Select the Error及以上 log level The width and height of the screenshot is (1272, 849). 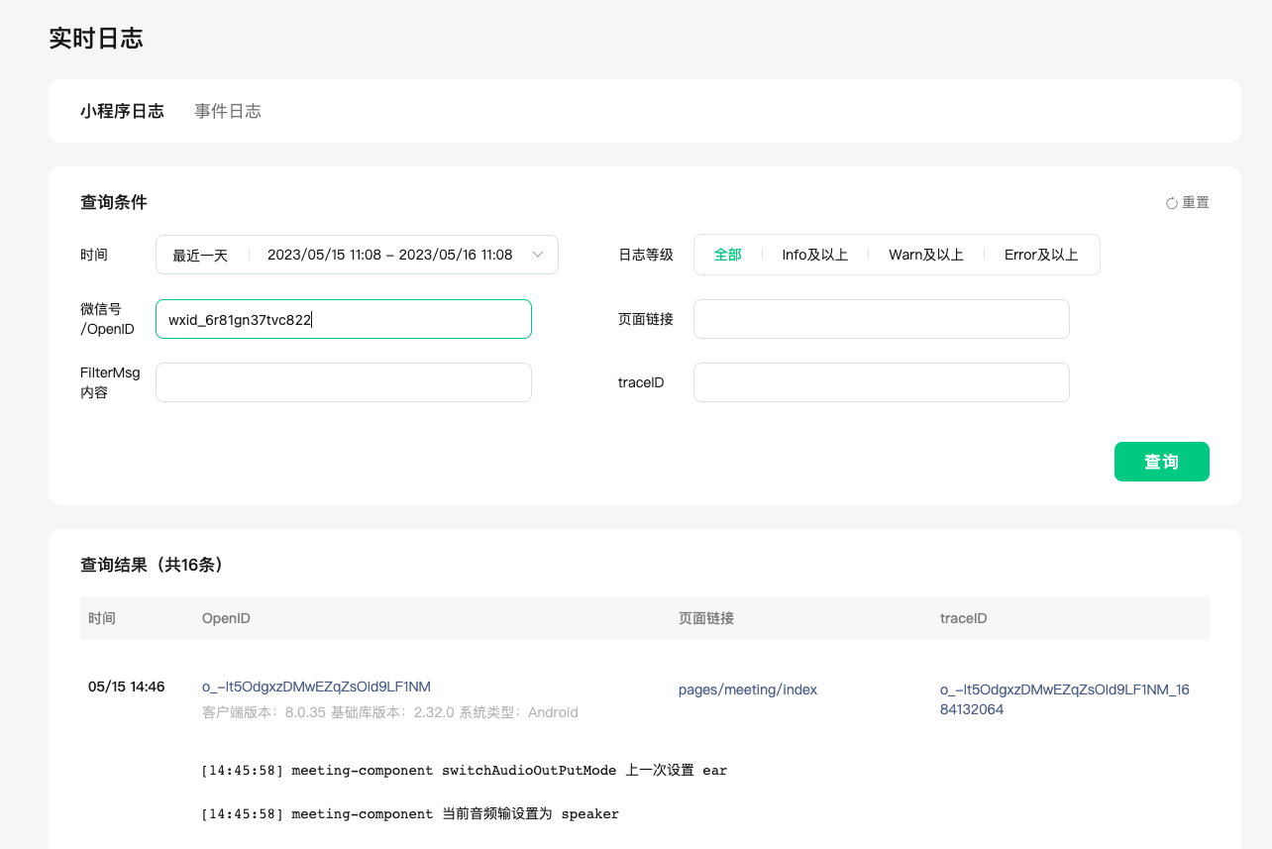[x=1041, y=255]
